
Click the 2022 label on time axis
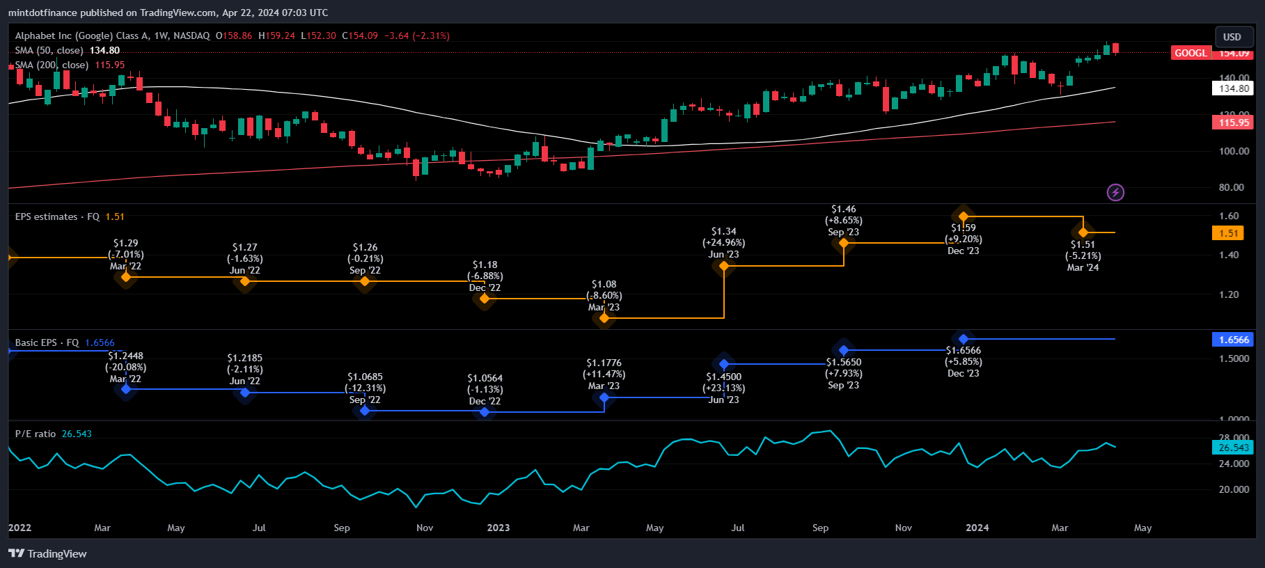[x=19, y=528]
